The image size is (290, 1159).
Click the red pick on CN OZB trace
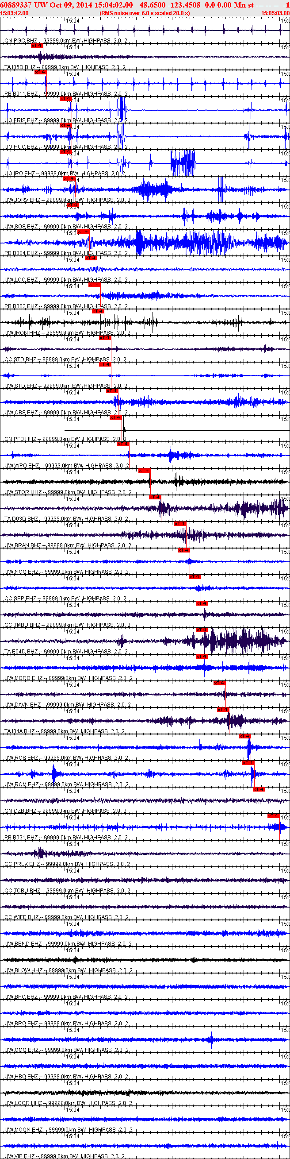(259, 789)
